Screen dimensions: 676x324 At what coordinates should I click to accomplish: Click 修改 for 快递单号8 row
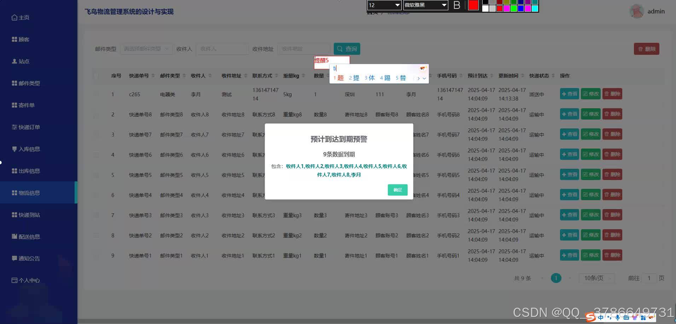pos(590,114)
